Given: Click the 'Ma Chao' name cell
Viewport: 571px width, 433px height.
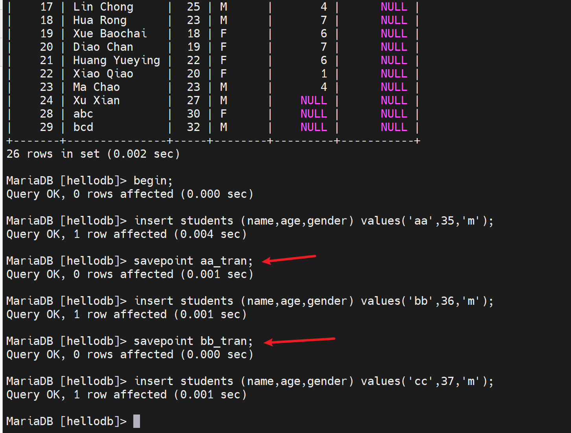Looking at the screenshot, I should pyautogui.click(x=96, y=87).
